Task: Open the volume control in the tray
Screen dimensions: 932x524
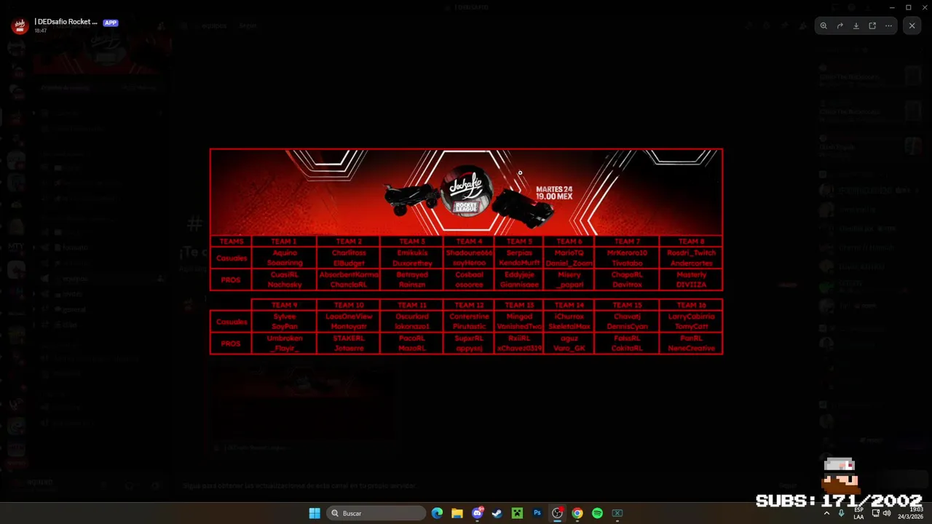Action: [x=887, y=513]
